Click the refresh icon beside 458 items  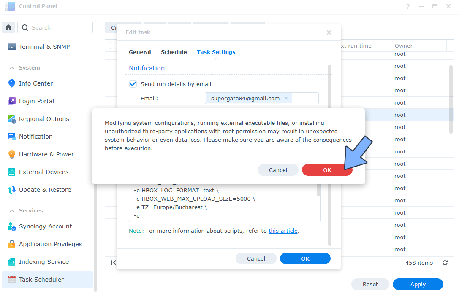pyautogui.click(x=445, y=263)
